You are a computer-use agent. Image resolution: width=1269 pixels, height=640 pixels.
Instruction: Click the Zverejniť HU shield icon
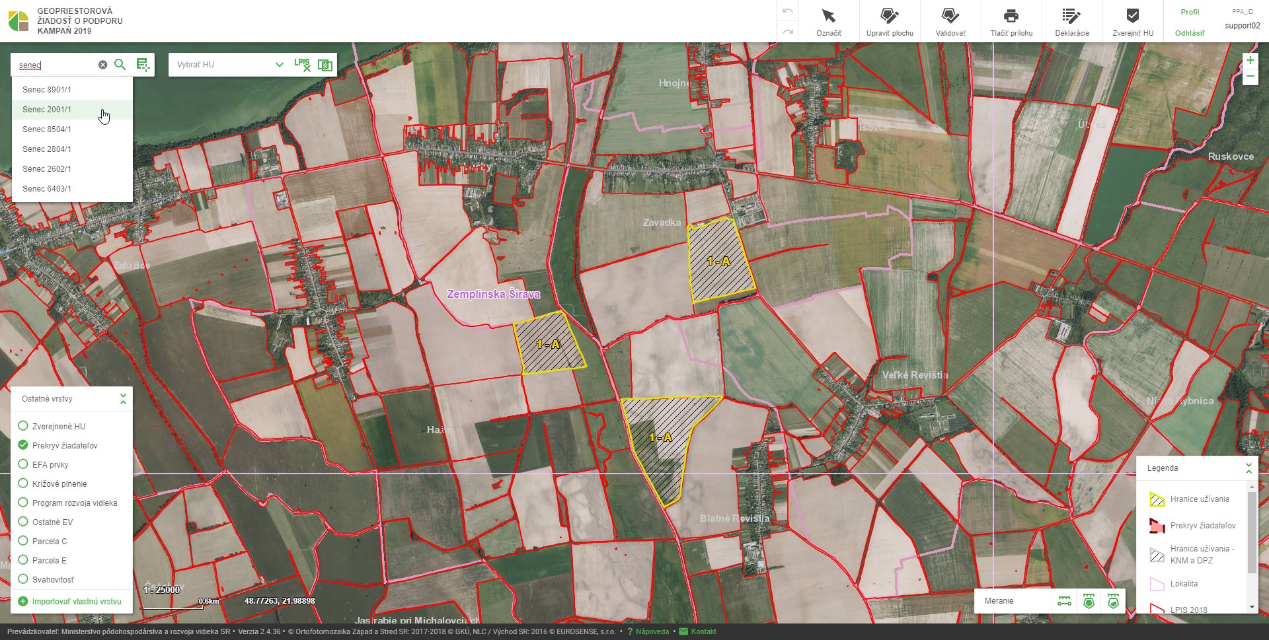pos(1133,16)
